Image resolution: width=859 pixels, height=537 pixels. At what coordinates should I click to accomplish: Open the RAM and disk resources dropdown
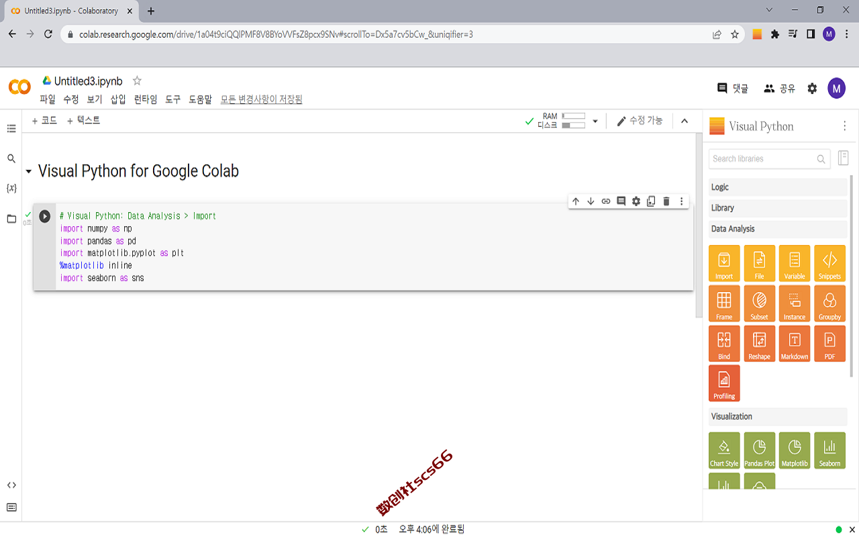[595, 121]
